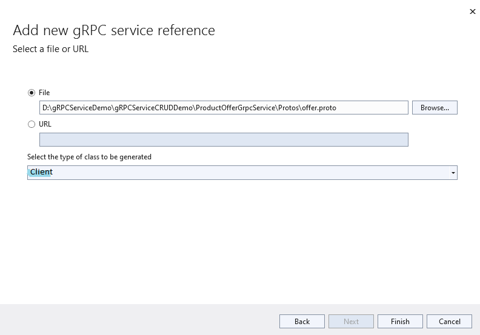This screenshot has height=335, width=480.
Task: Click the class type dropdown arrow
Action: [x=453, y=173]
